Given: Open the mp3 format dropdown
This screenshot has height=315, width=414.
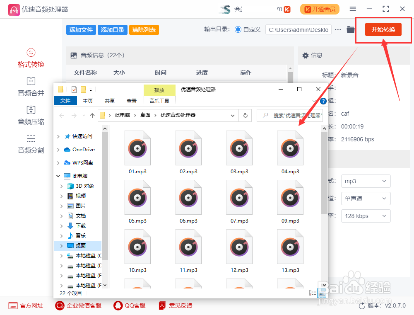Looking at the screenshot, I should [x=366, y=181].
